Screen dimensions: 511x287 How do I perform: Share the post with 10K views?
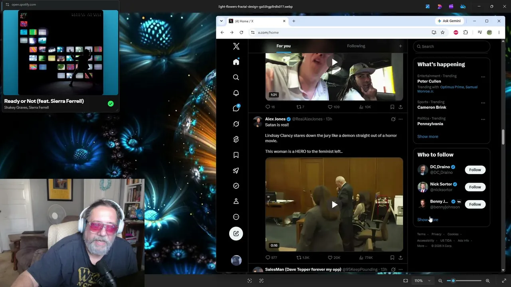pos(400,107)
